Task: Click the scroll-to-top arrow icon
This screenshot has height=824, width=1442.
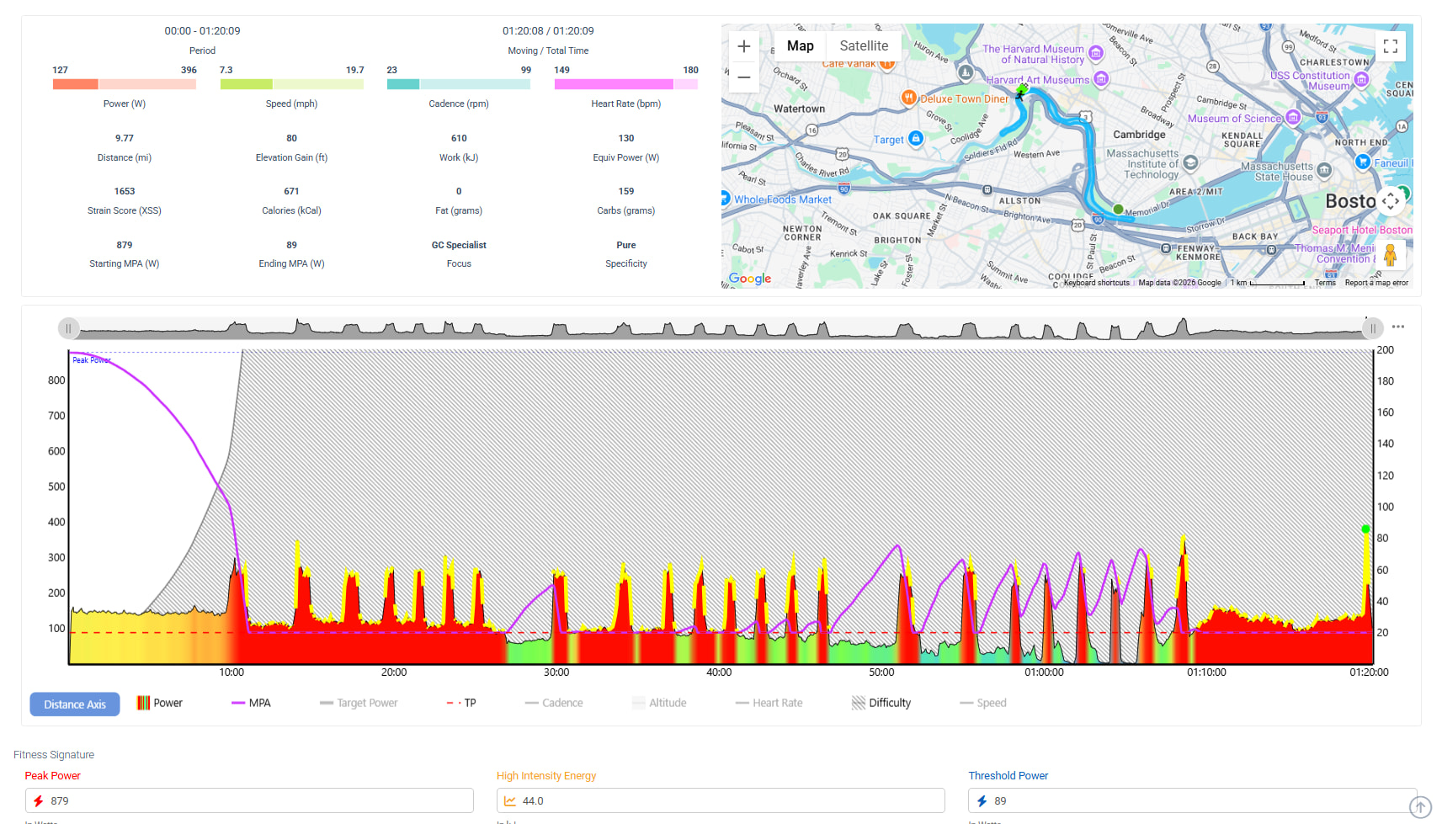Action: (x=1420, y=807)
